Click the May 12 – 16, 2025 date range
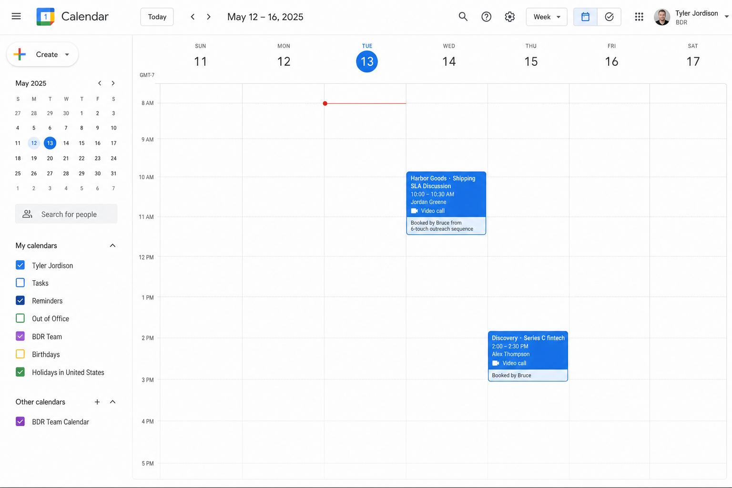This screenshot has height=488, width=732. coord(265,17)
